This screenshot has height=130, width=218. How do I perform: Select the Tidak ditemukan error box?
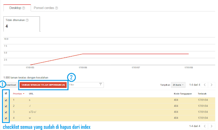pyautogui.click(x=22, y=24)
